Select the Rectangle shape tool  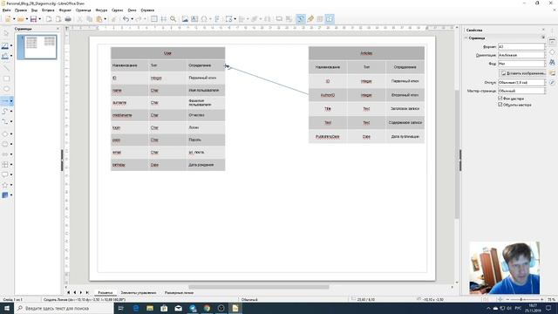click(6, 78)
